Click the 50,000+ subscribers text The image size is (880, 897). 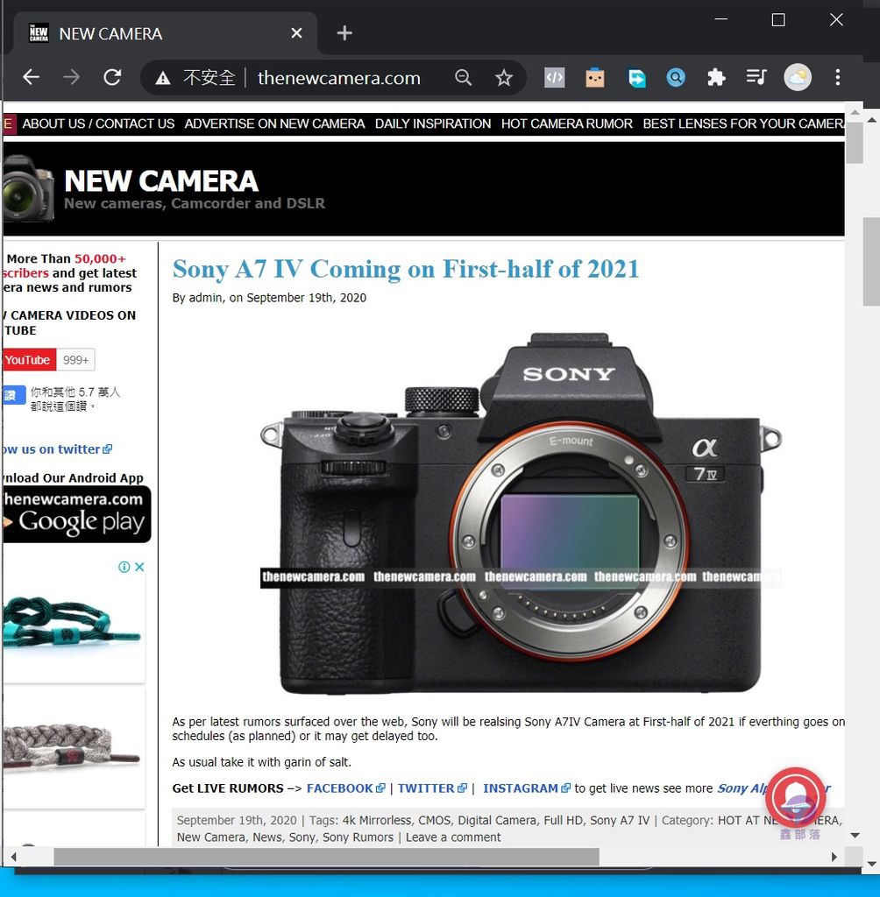tap(100, 258)
